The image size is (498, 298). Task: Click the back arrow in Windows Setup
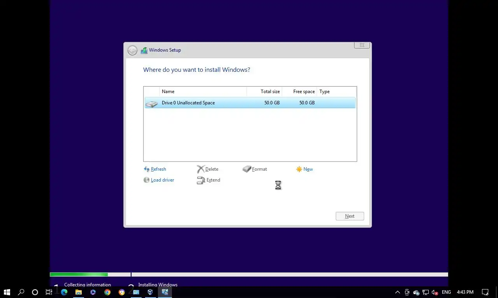(132, 50)
